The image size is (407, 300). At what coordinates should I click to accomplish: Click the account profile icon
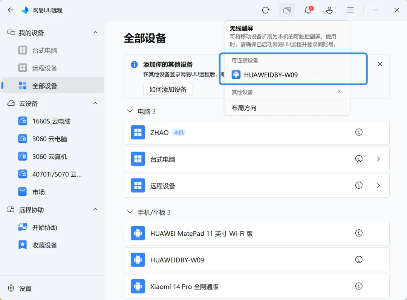[329, 10]
